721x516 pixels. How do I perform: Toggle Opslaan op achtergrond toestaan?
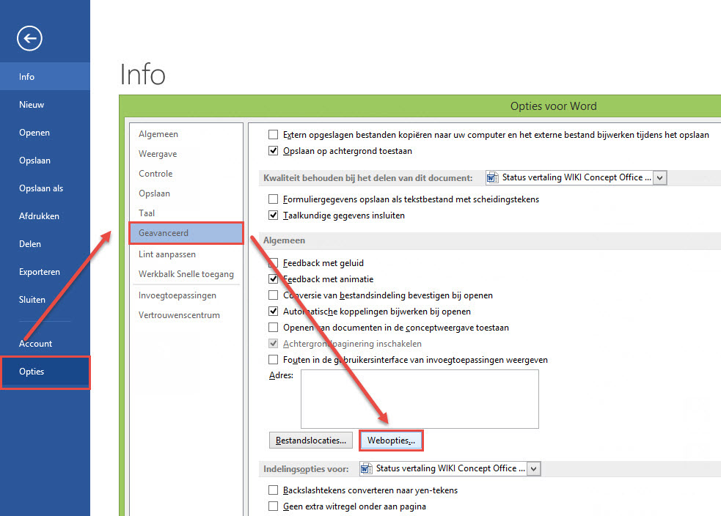pyautogui.click(x=274, y=151)
